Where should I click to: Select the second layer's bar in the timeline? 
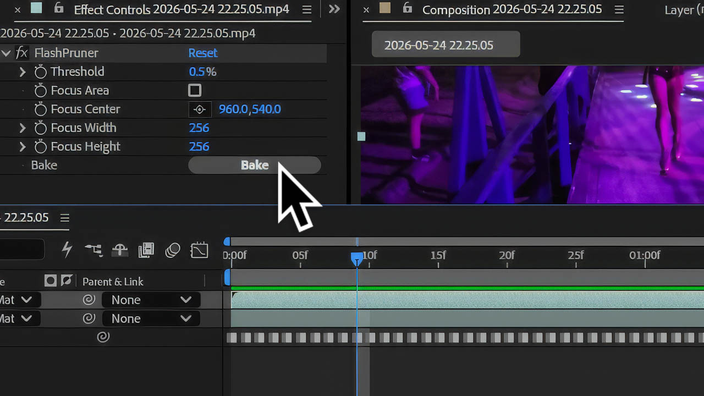pyautogui.click(x=468, y=318)
